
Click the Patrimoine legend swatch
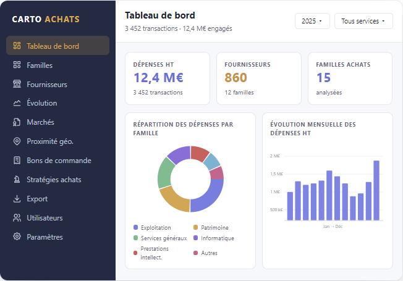(x=195, y=227)
